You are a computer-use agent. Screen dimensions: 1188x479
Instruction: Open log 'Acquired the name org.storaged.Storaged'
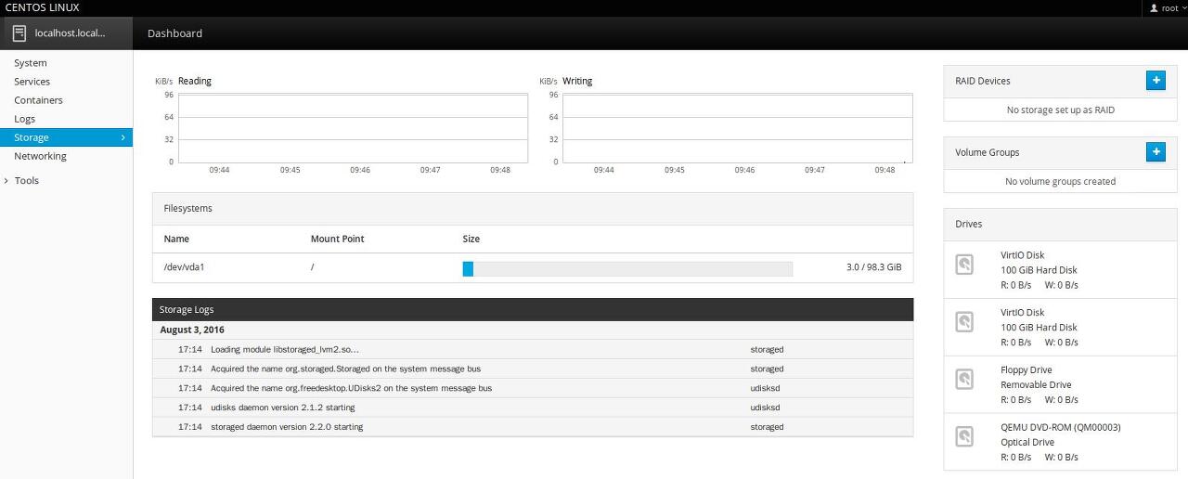[533, 369]
